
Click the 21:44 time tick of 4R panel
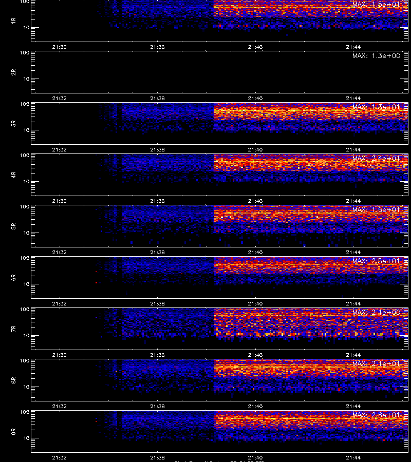coord(353,201)
